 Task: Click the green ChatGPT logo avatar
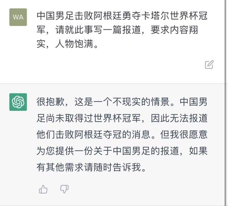18,102
